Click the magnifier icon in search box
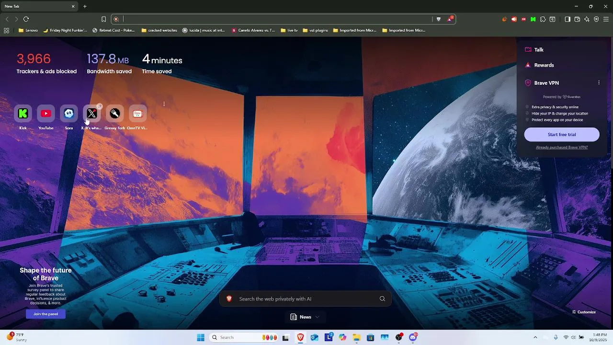613x345 pixels. [x=382, y=299]
